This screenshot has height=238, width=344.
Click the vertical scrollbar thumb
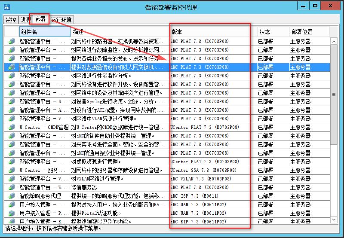[334, 95]
